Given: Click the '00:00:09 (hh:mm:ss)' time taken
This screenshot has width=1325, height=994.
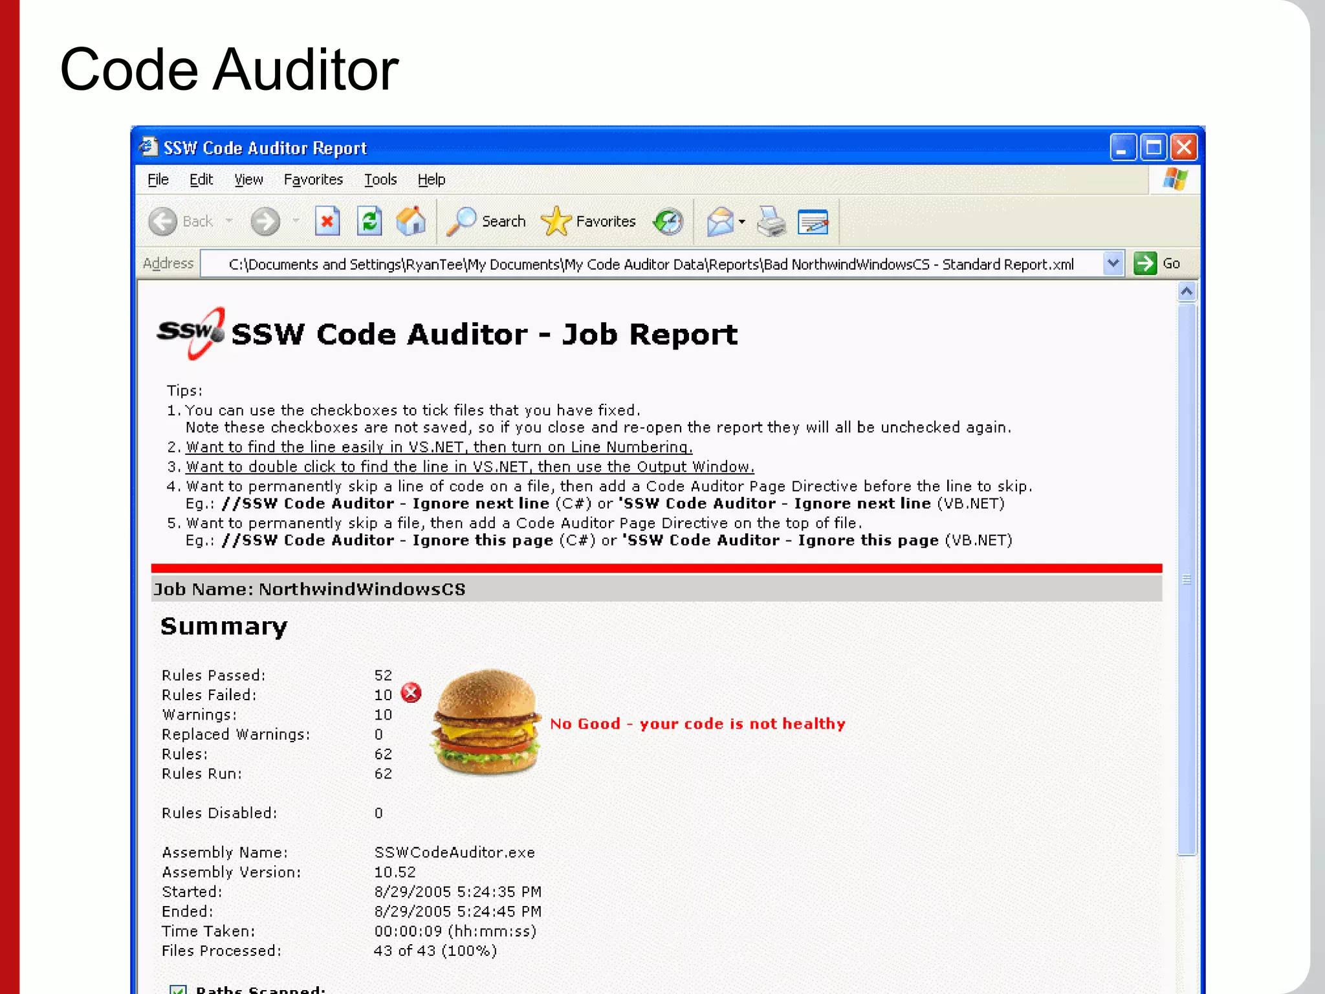Looking at the screenshot, I should (x=455, y=931).
